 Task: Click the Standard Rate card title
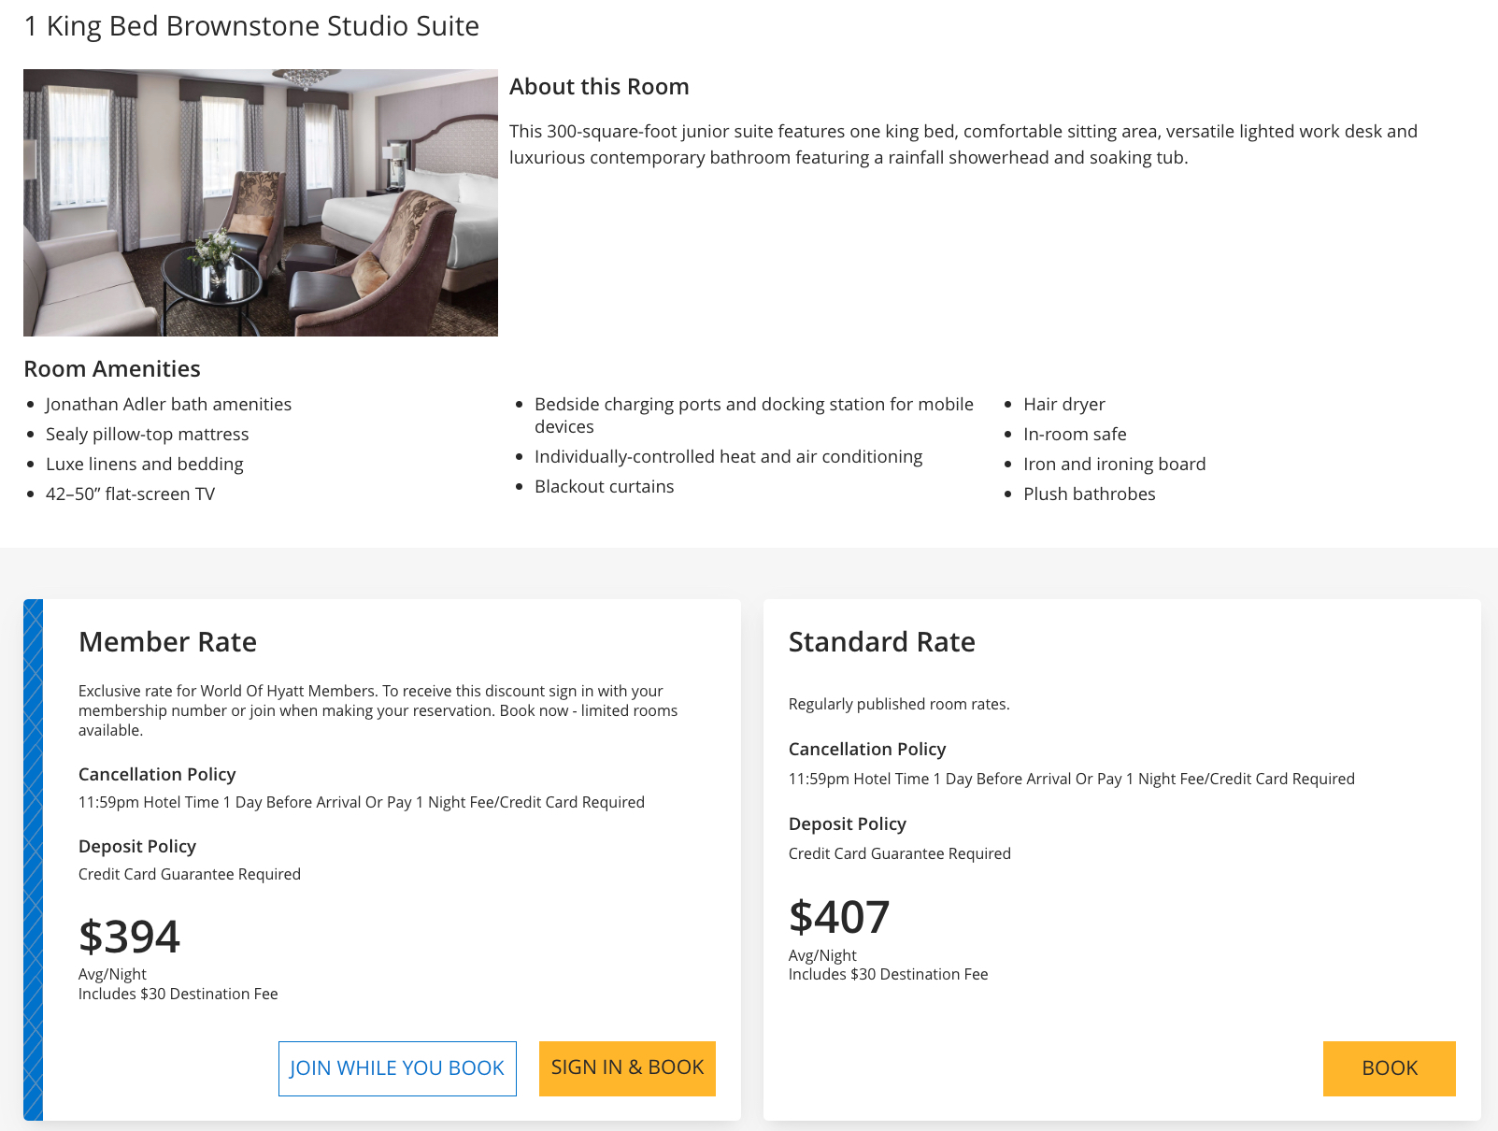(881, 642)
